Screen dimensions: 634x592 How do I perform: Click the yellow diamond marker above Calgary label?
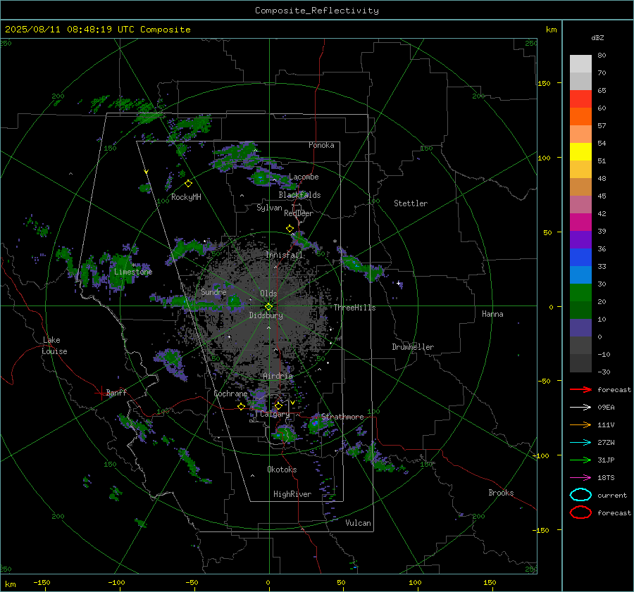(x=278, y=405)
